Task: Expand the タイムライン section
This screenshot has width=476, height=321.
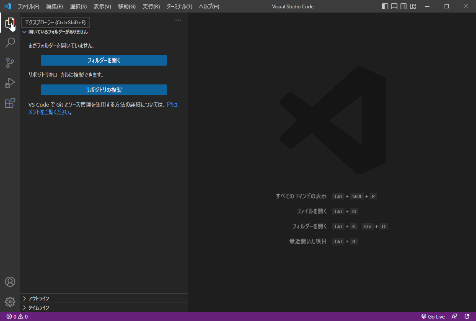Action: pyautogui.click(x=39, y=308)
